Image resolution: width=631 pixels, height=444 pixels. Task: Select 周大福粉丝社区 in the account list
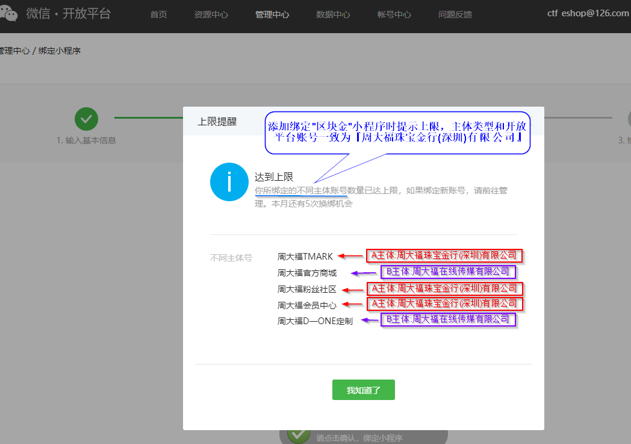(307, 289)
